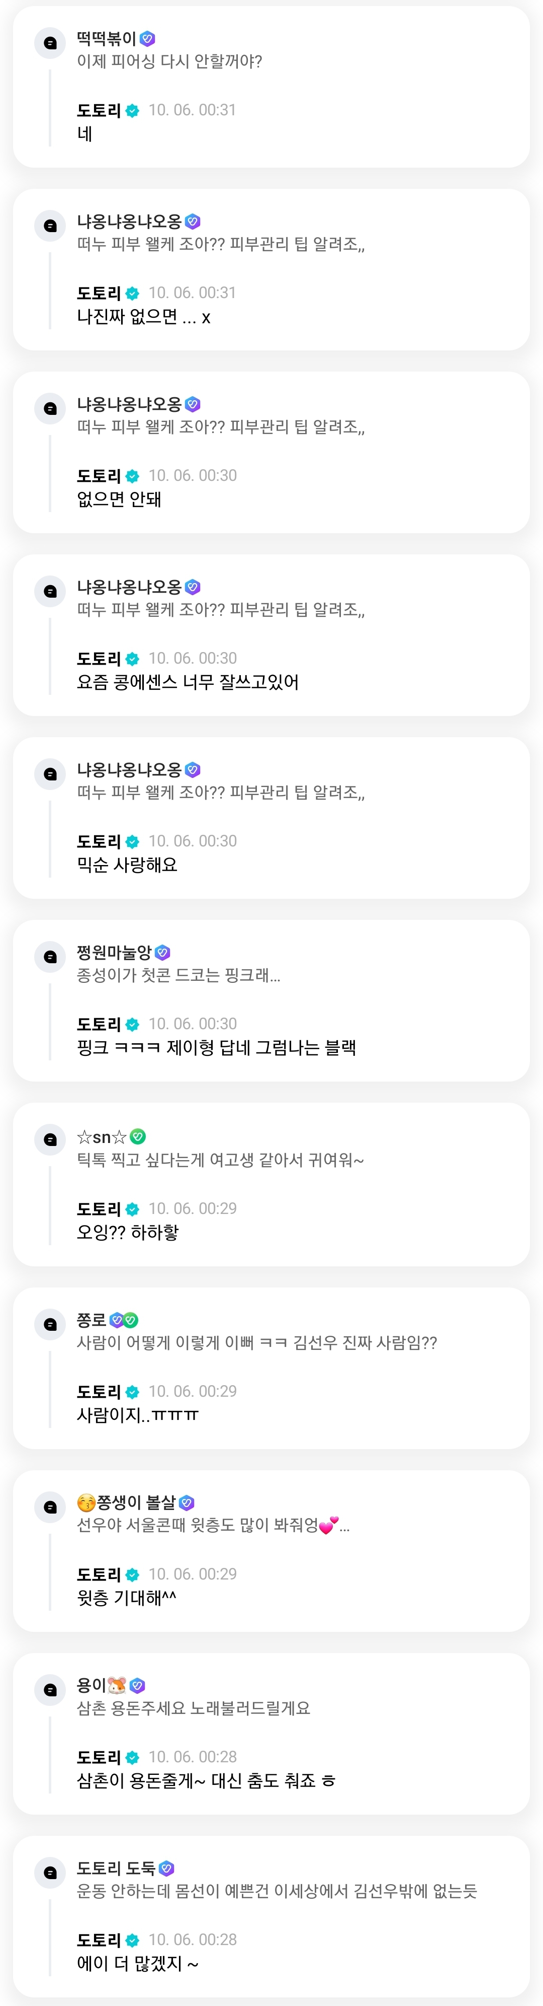543x2006 pixels.
Task: Click the timestamp 10. 06. 00:29 on 사람이지 reply
Action: (192, 1391)
